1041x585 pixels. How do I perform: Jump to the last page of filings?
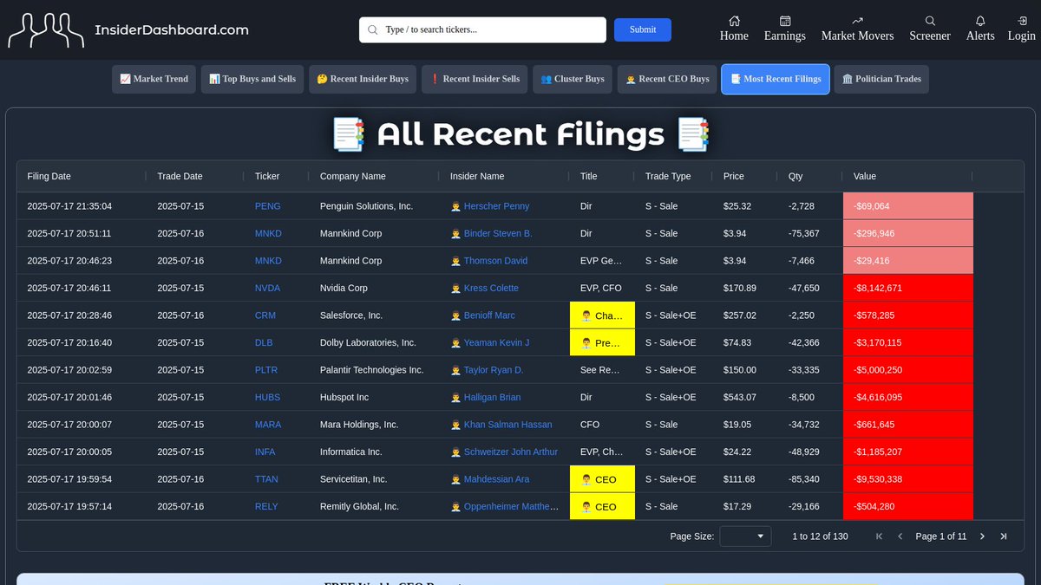1004,536
